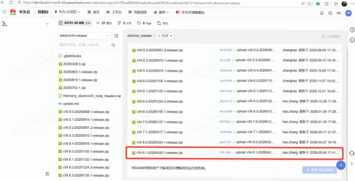Image resolution: width=355 pixels, height=181 pixels.
Task: Open v34.6.0-20251105.1-release.zip in main list
Action: coord(160,81)
